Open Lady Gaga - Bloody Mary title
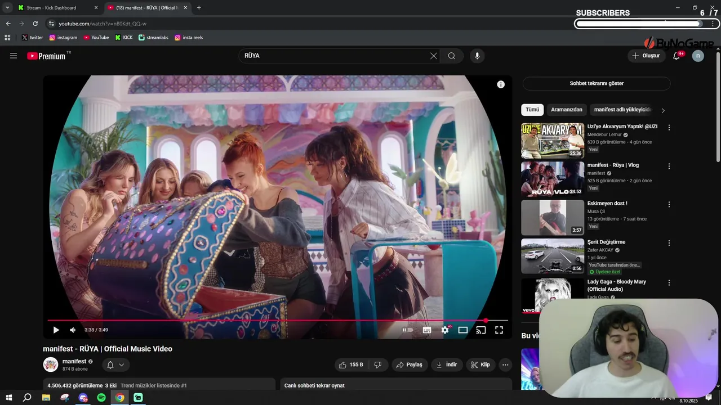This screenshot has width=721, height=405. pos(617,285)
